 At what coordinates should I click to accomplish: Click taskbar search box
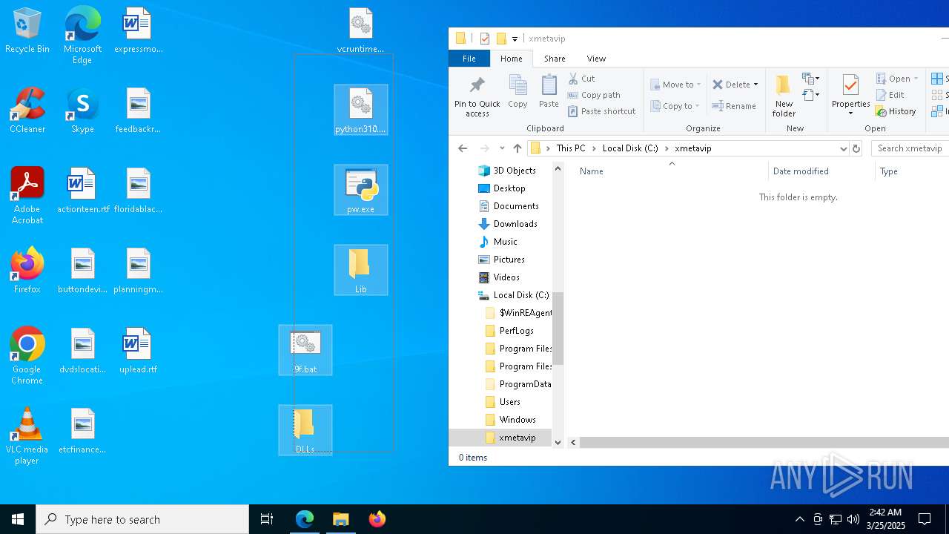[142, 519]
